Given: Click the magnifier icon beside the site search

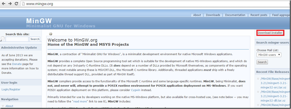Looking at the screenshot, I should [x=3, y=39].
